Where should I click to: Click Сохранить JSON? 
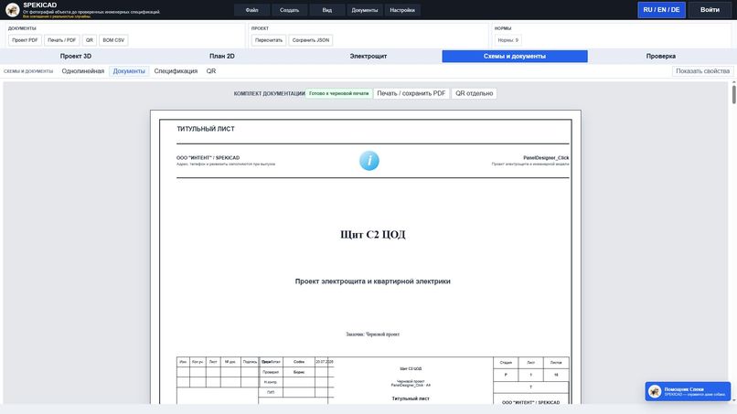pos(311,40)
